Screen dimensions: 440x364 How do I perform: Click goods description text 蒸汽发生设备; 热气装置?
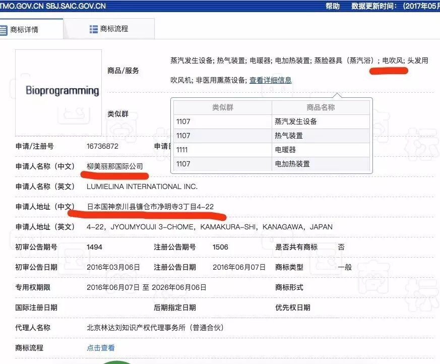208,60
